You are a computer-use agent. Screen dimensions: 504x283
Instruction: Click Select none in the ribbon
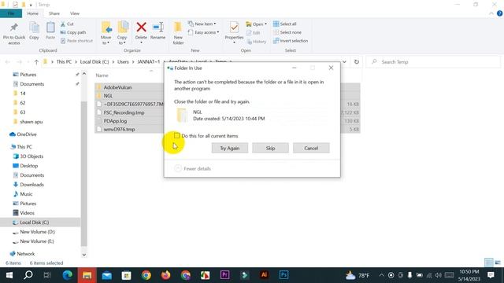287,32
